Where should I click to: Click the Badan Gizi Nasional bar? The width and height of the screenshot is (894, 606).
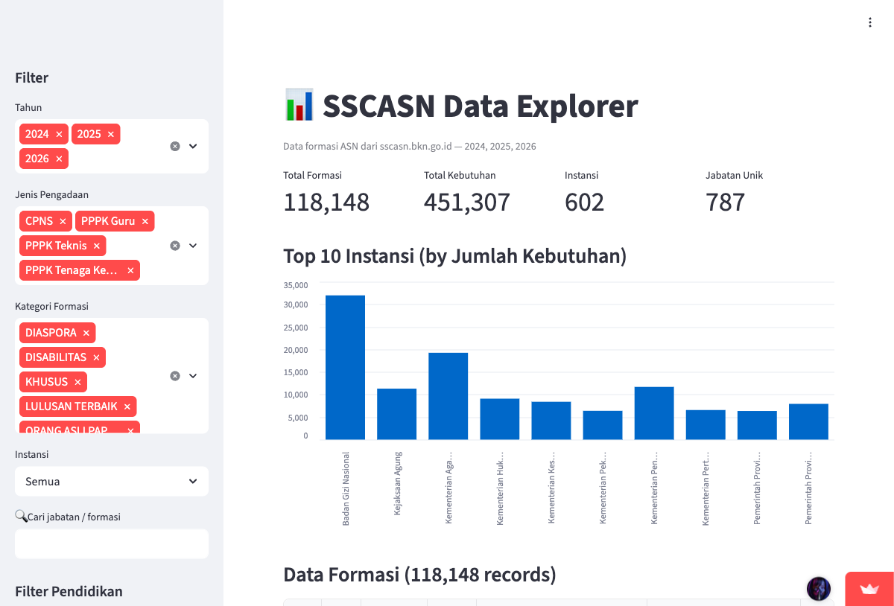pos(345,367)
